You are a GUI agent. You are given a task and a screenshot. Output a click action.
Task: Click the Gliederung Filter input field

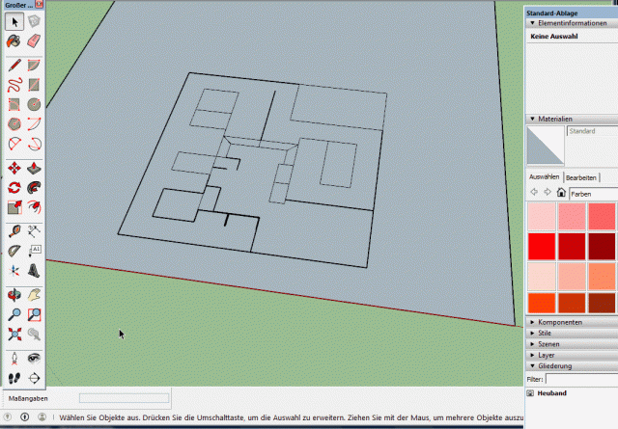click(x=581, y=380)
